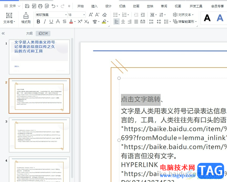This screenshot has width=227, height=182.
Task: Open the 会员专享 tab
Action: pos(217,6)
